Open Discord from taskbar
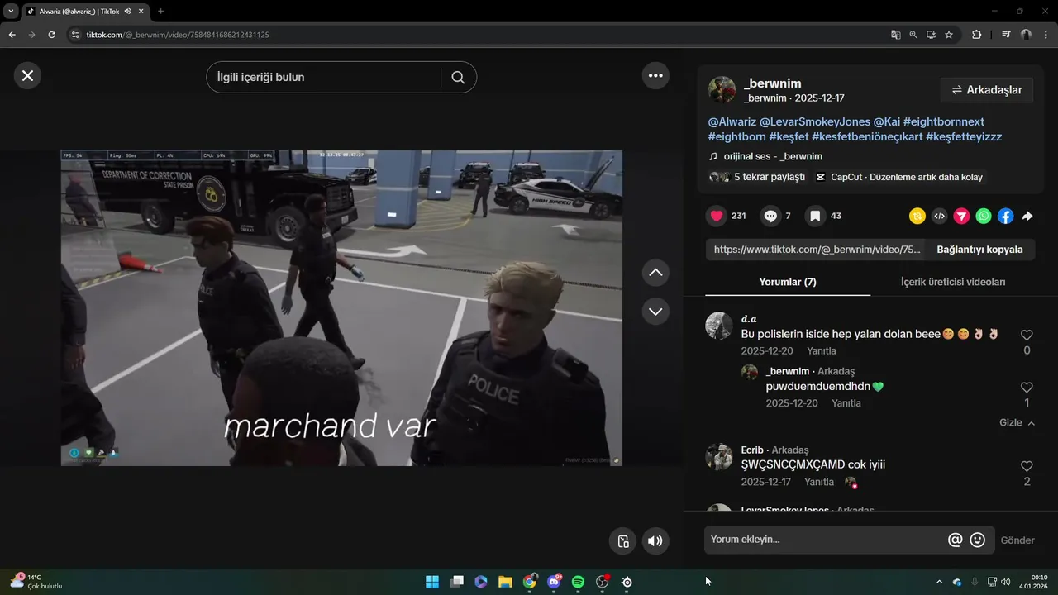The width and height of the screenshot is (1058, 595). 554,582
